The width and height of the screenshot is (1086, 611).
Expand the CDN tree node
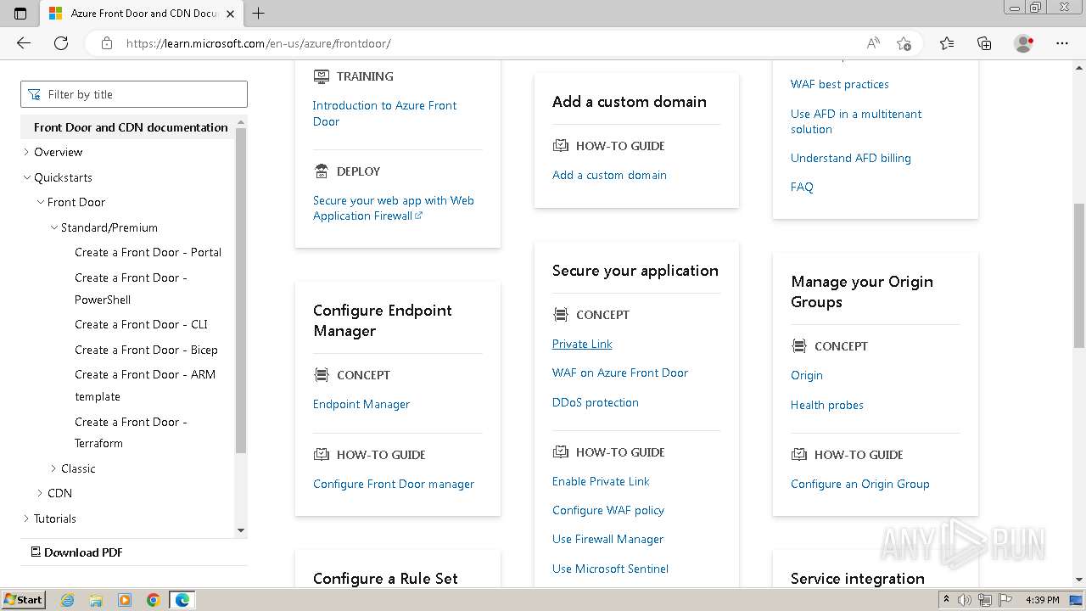click(x=40, y=493)
